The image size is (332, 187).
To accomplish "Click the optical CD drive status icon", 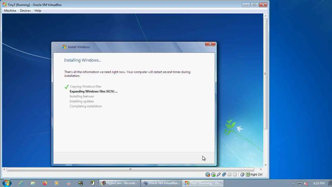I will (213, 175).
